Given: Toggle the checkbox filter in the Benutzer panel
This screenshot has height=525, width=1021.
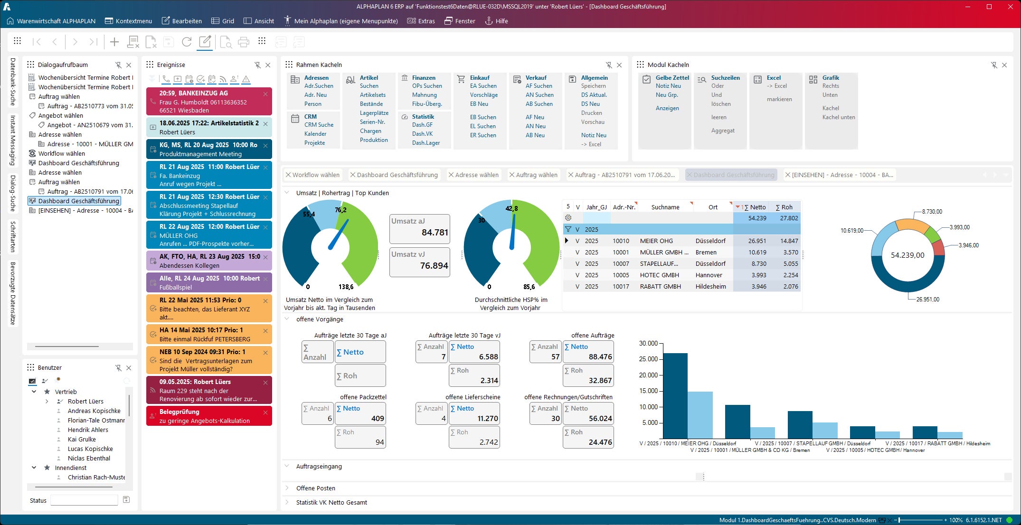Looking at the screenshot, I should click(32, 381).
